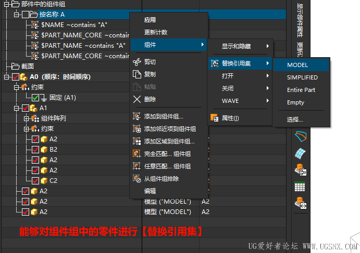
Task: Choose 完全匹配... 组件组
Action: (x=169, y=154)
